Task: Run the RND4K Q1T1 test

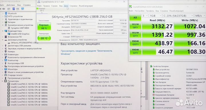Action: [x=135, y=51]
